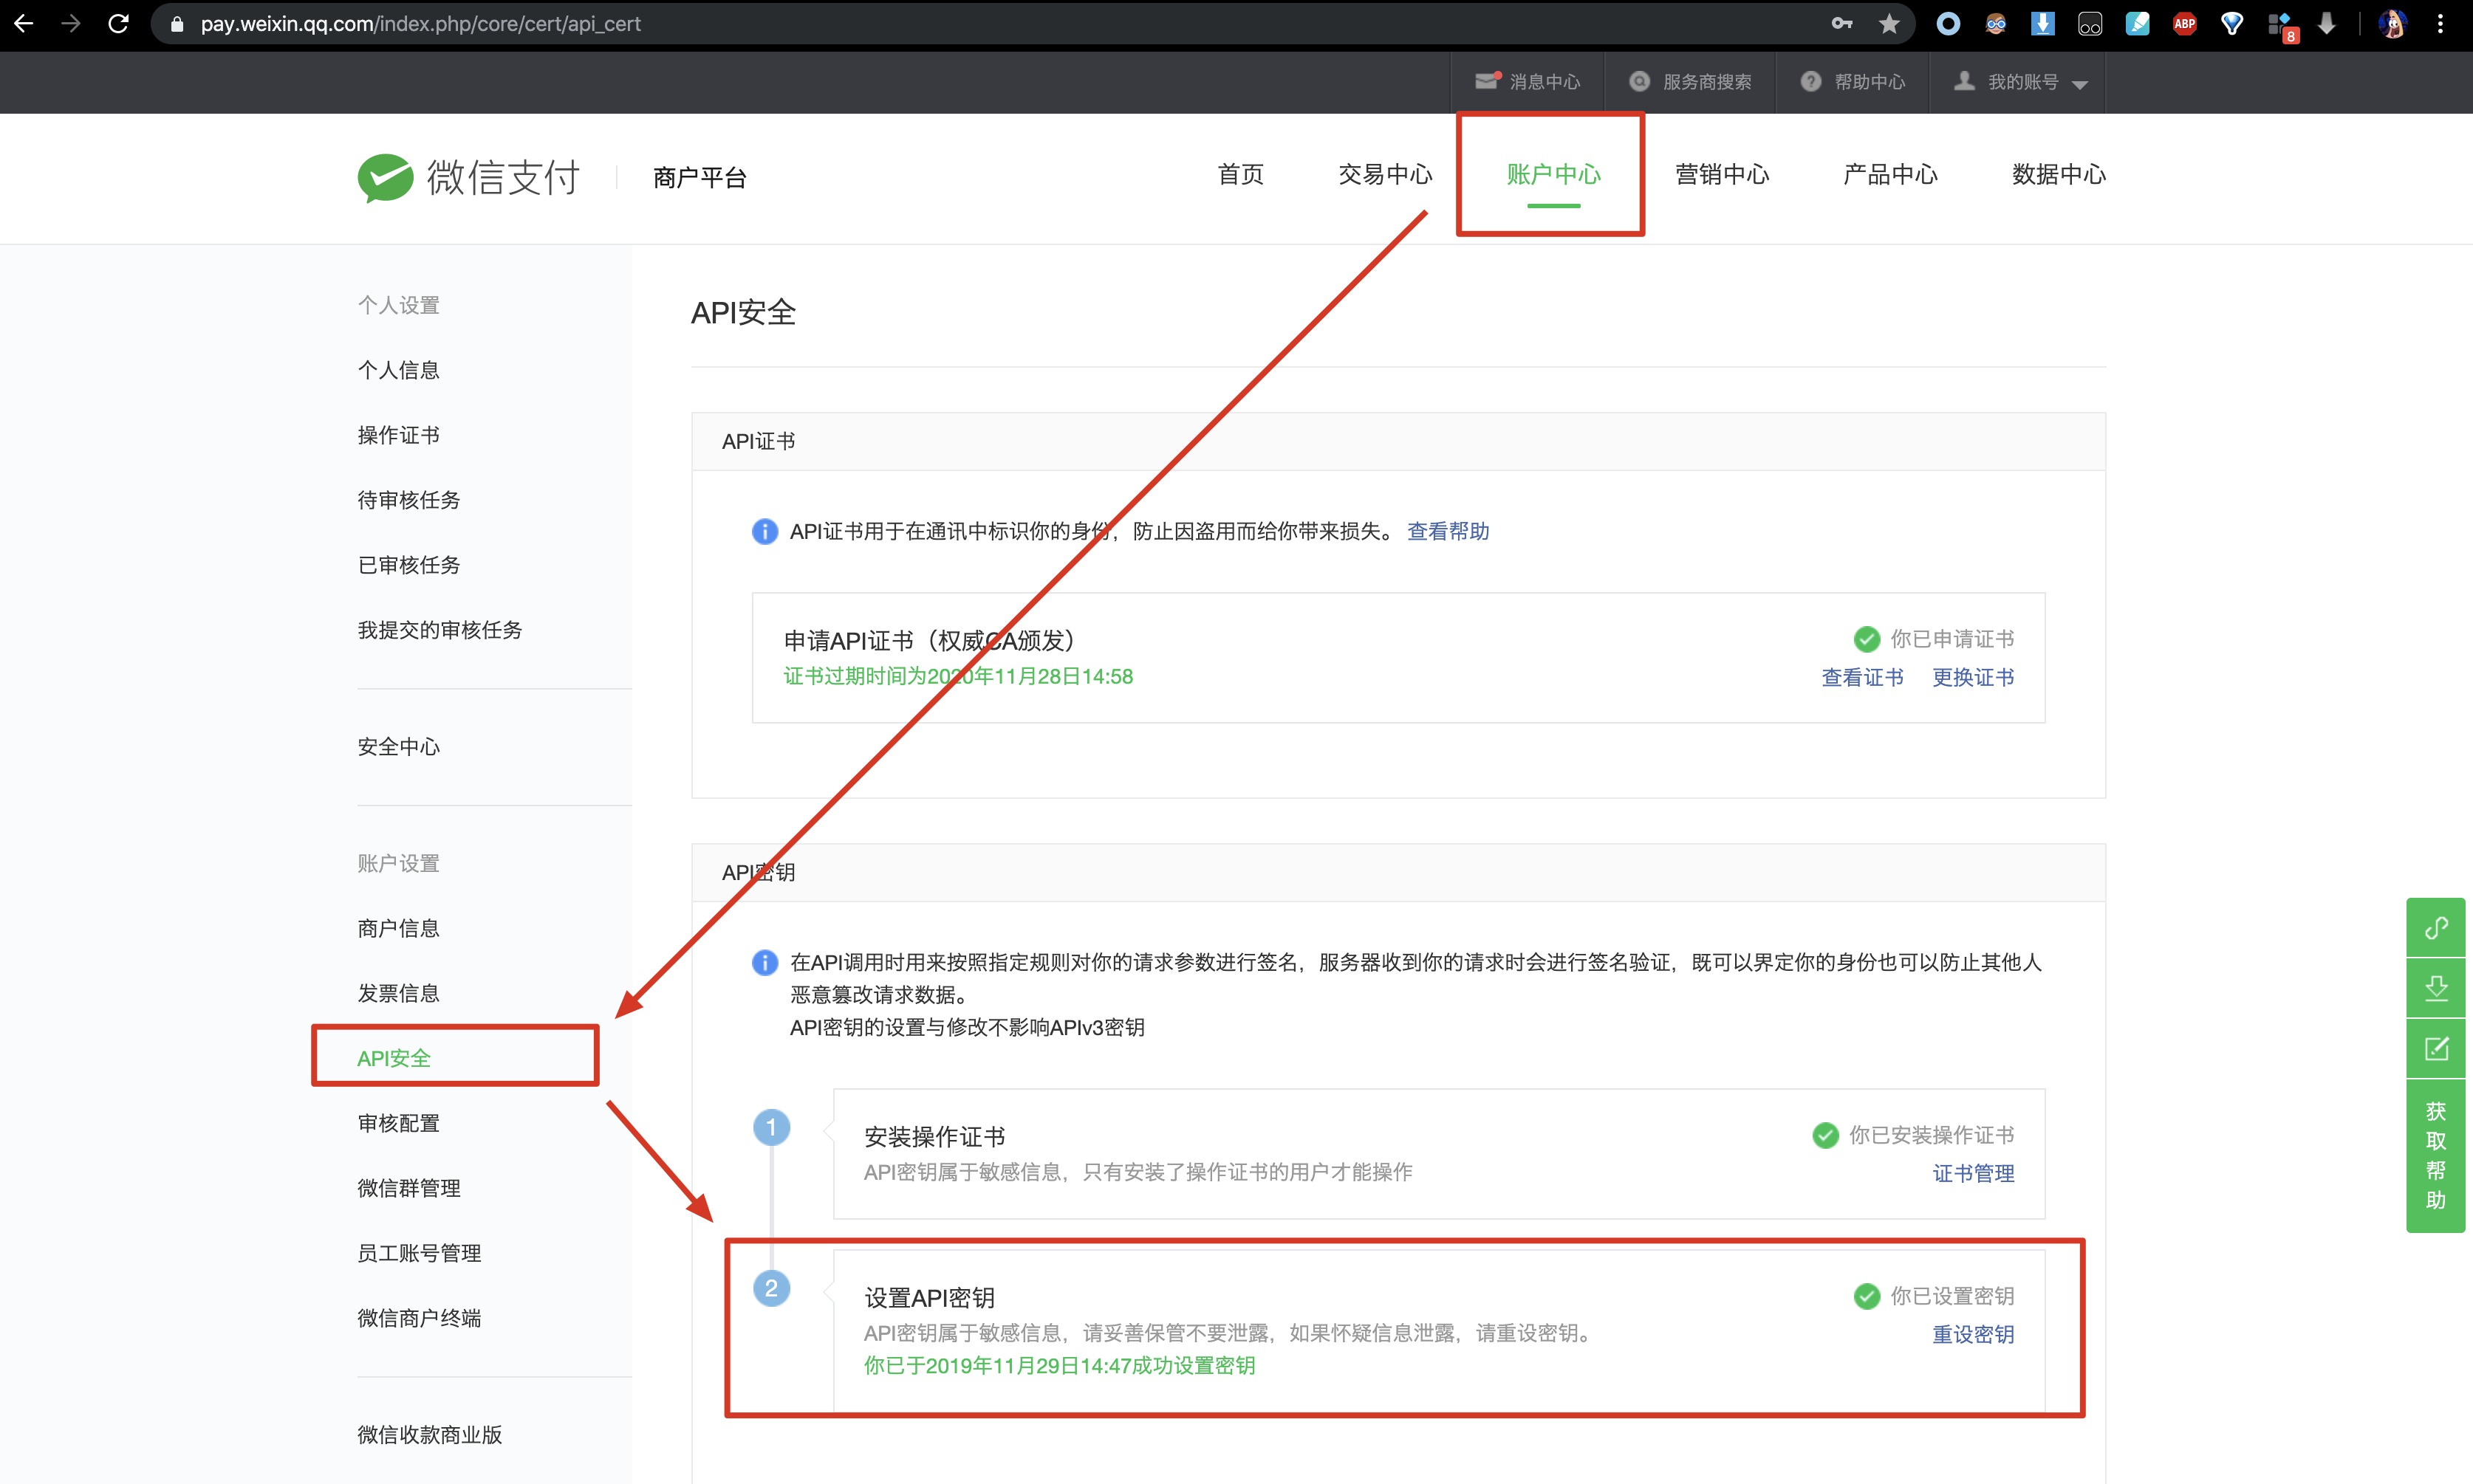
Task: Switch to the 产品中心 tab
Action: click(x=1889, y=174)
